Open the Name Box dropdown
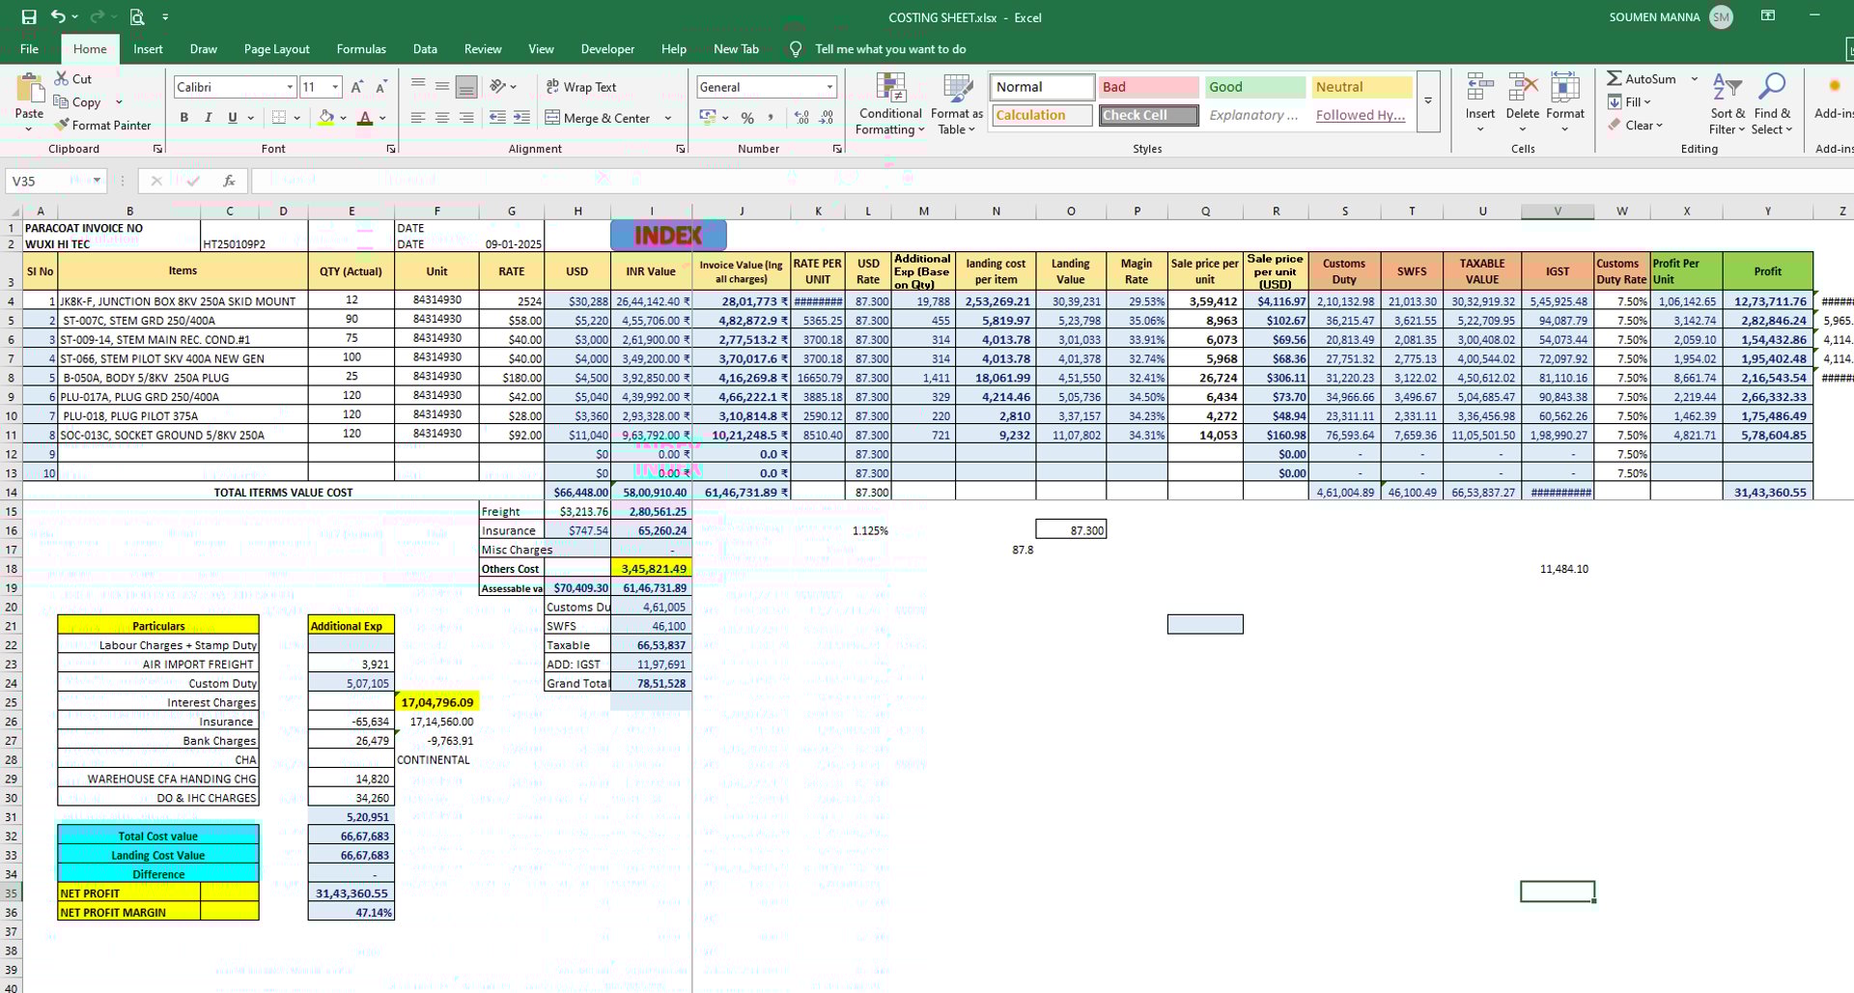Viewport: 1854px width, 993px height. (97, 181)
